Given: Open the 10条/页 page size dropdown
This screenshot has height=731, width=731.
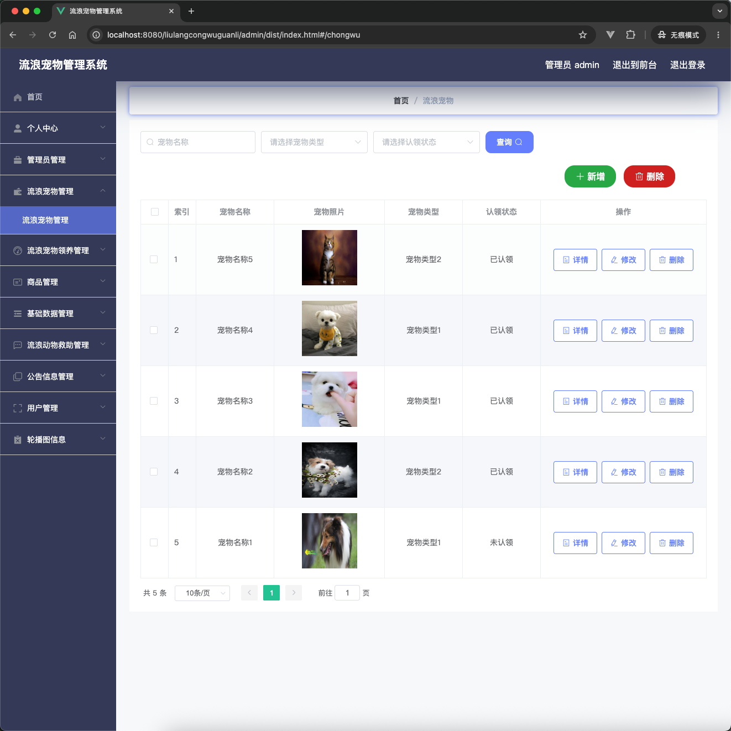Looking at the screenshot, I should 202,593.
